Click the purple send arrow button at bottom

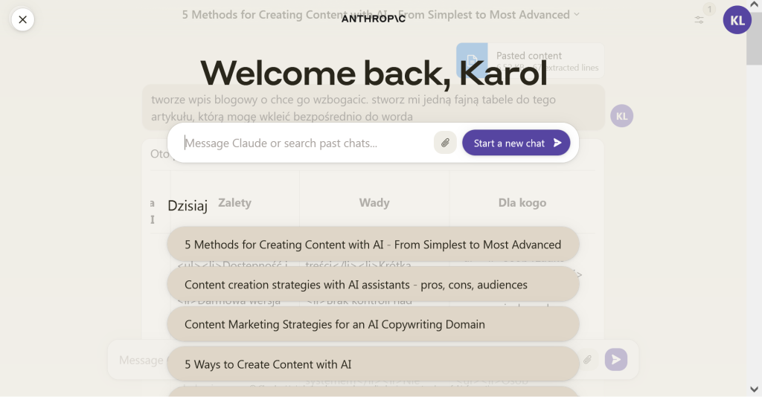click(615, 360)
